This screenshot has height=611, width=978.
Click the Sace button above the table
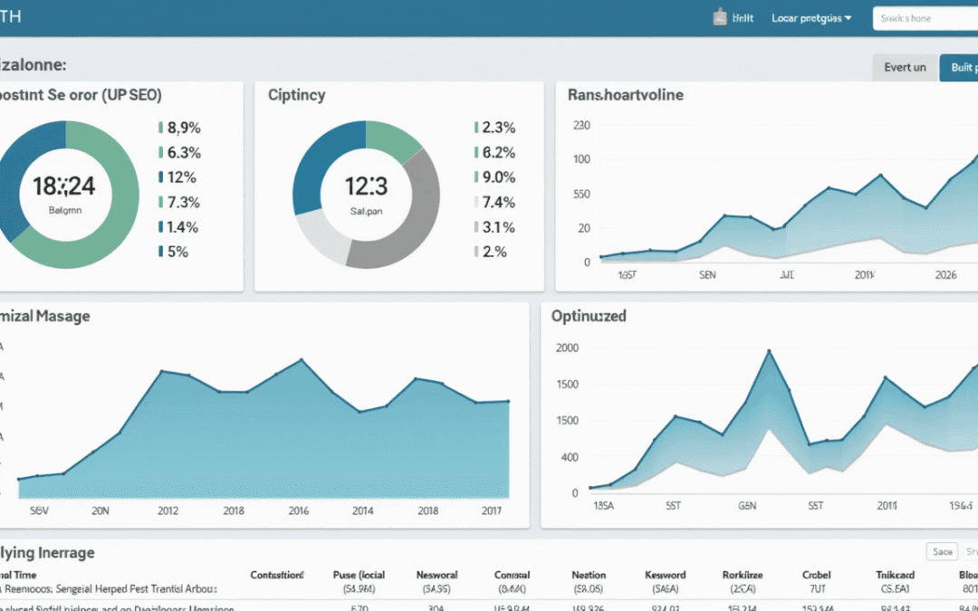click(942, 551)
